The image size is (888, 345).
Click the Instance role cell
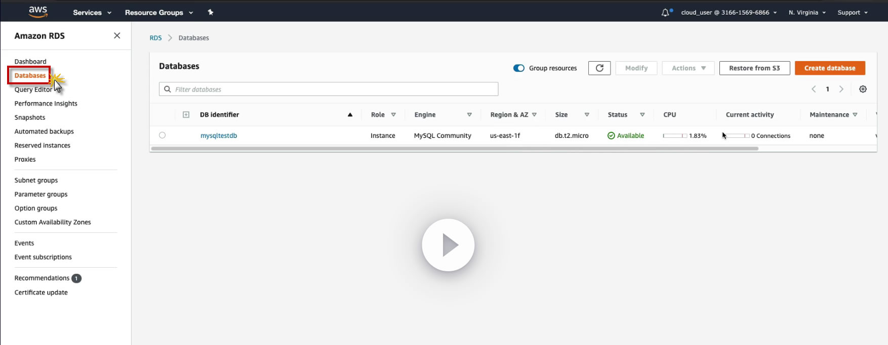(x=383, y=135)
